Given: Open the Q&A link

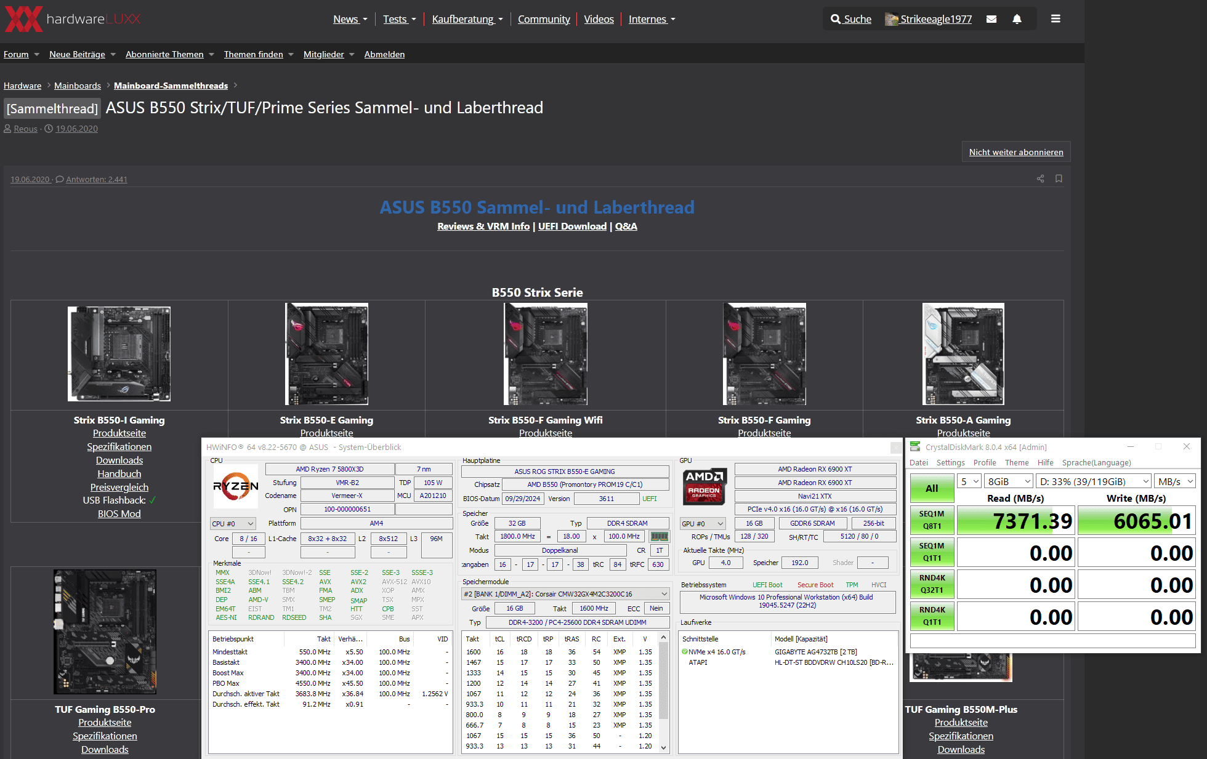Looking at the screenshot, I should tap(626, 227).
